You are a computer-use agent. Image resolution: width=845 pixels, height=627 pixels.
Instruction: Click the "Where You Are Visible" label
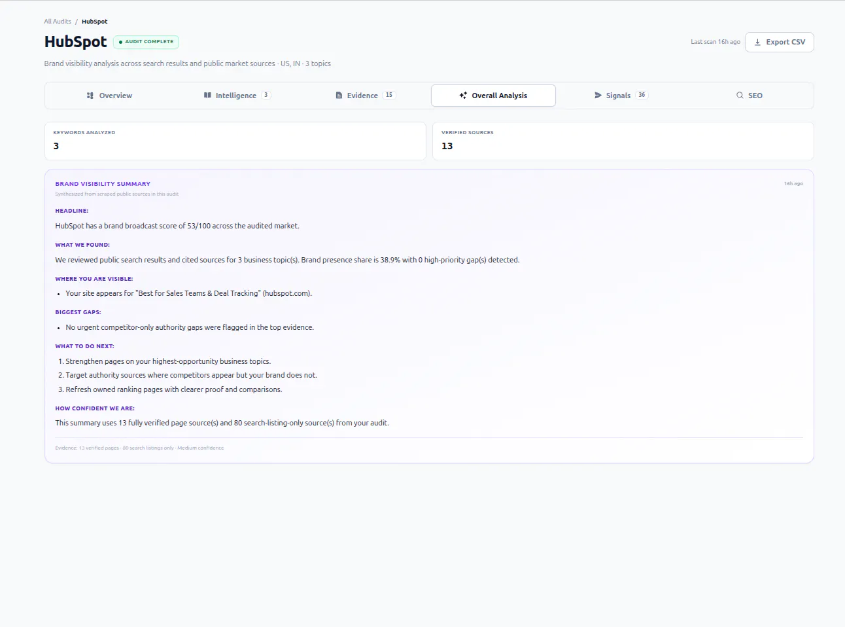[x=94, y=279]
